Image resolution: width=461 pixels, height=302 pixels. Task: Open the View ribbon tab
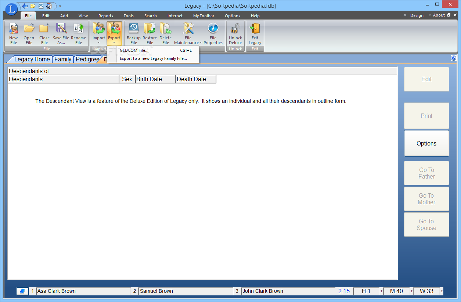(x=83, y=16)
